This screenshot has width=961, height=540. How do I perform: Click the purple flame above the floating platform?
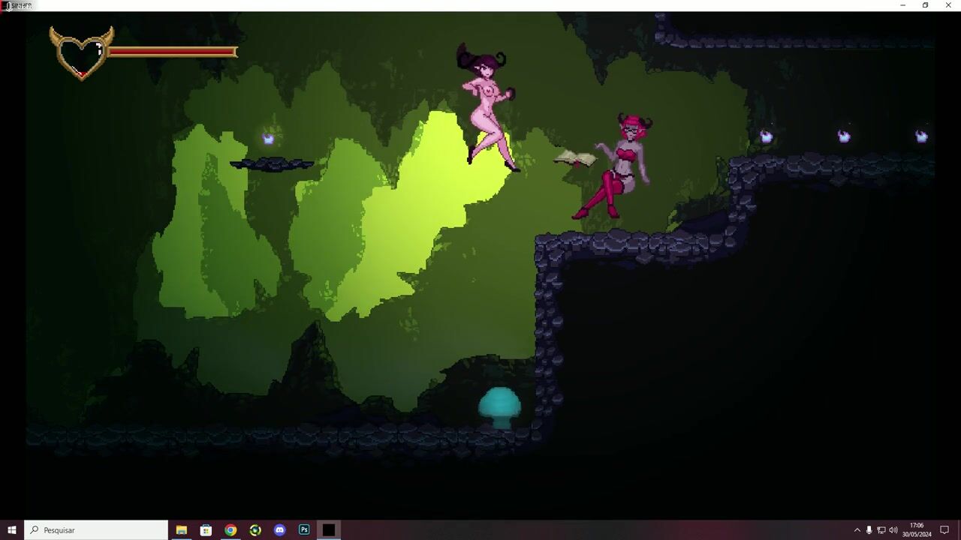point(269,139)
